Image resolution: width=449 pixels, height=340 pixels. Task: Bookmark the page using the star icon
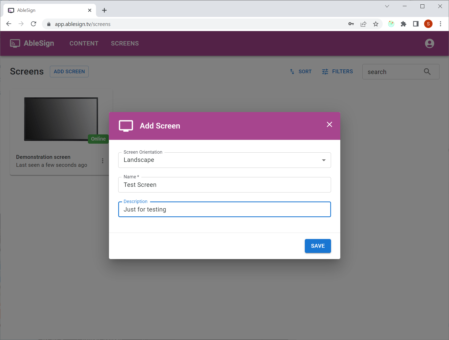(x=376, y=24)
